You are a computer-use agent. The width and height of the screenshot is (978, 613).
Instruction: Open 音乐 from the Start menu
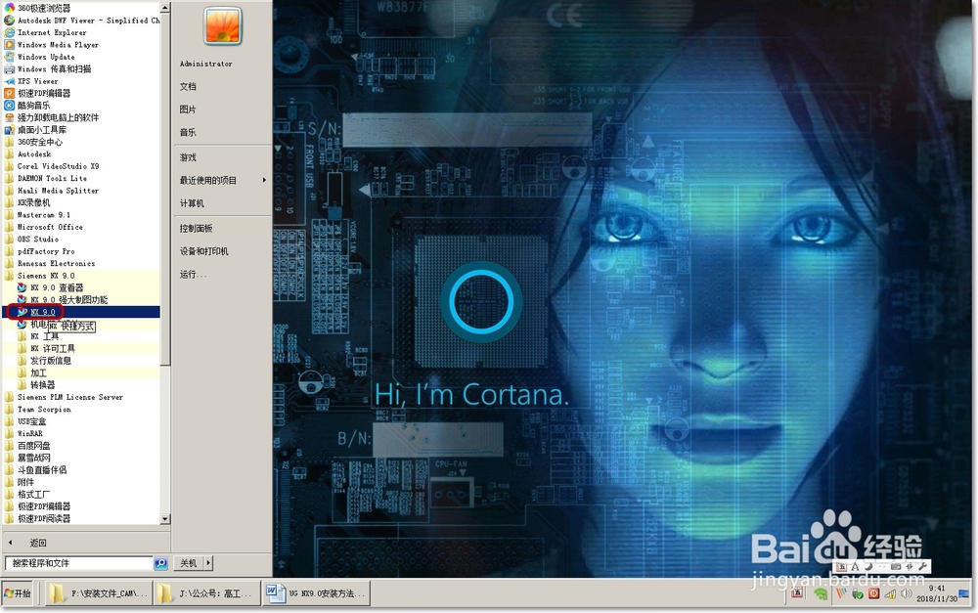tap(188, 132)
